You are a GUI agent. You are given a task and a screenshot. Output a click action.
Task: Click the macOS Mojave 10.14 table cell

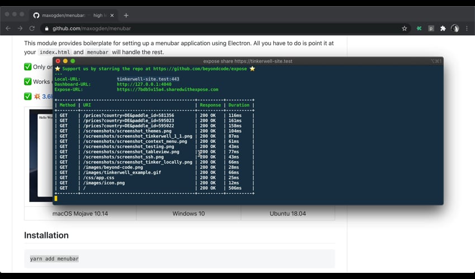tap(80, 213)
